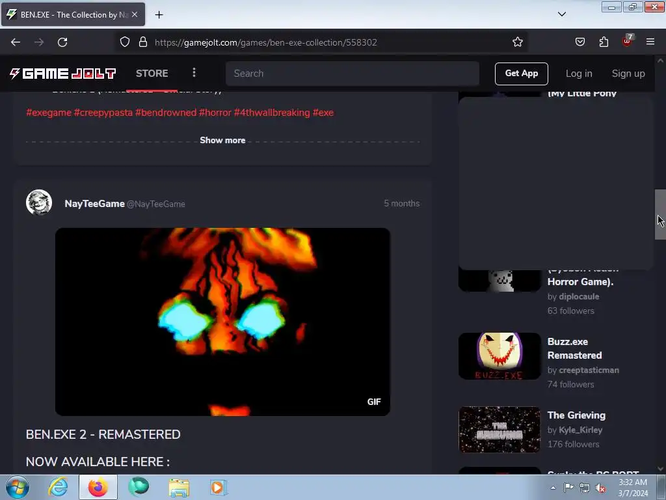Open the Pocket save button
The width and height of the screenshot is (666, 500).
click(580, 42)
